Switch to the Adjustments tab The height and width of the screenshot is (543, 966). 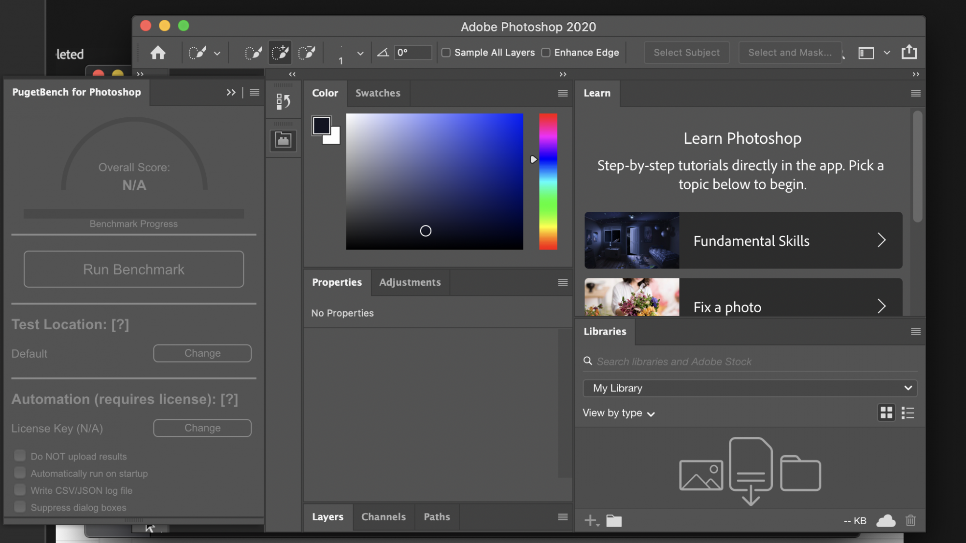coord(410,282)
